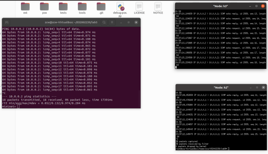Click the icmp_seq=18 ping reply line
This screenshot has width=268, height=154.
point(50,90)
